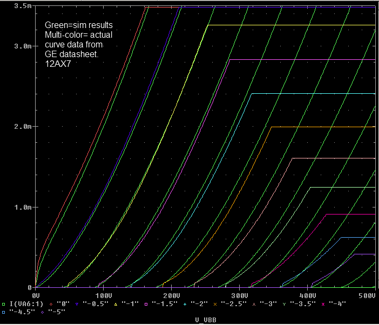This screenshot has width=379, height=325.
Task: Click the 3.0m y-axis label
Action: [x=23, y=46]
